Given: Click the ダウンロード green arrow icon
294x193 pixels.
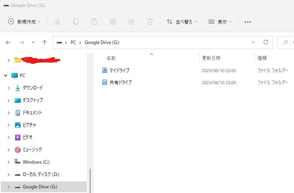Looking at the screenshot, I should click(18, 88).
